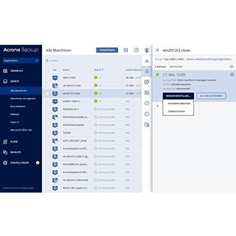Open the activities clock icon
The image size is (236, 236).
(147, 103)
